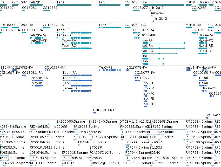Image resolution: width=221 pixels, height=167 pixels.
Task: Select the mir-2a-2 microRNA label
Action: [156, 8]
